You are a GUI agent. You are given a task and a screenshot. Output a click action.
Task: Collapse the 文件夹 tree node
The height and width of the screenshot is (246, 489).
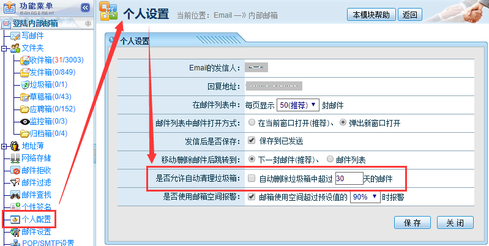pos(4,48)
